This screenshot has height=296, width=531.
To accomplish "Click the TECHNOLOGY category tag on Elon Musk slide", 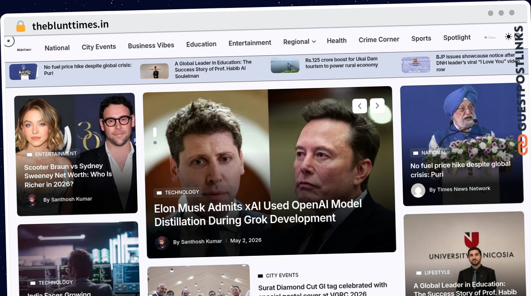I will click(x=177, y=193).
